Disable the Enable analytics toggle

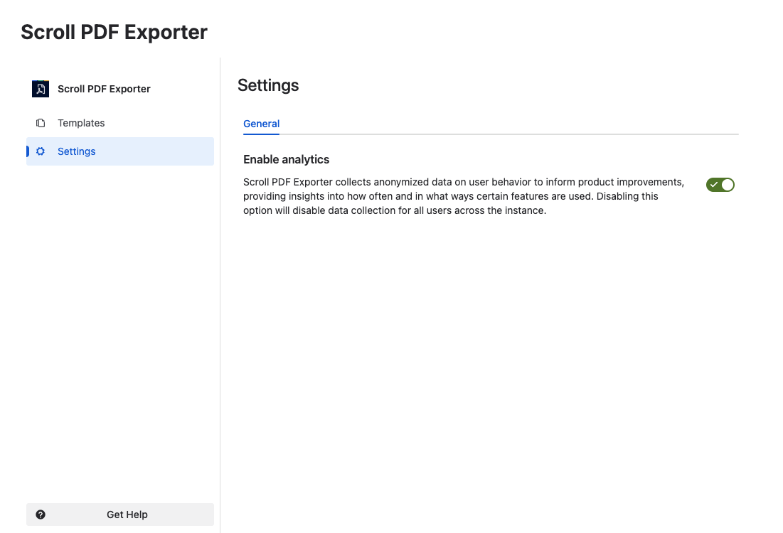click(x=720, y=185)
